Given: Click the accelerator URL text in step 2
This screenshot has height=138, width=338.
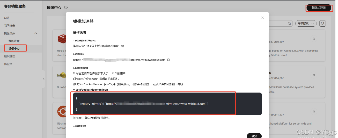Looking at the screenshot, I should [x=119, y=60].
